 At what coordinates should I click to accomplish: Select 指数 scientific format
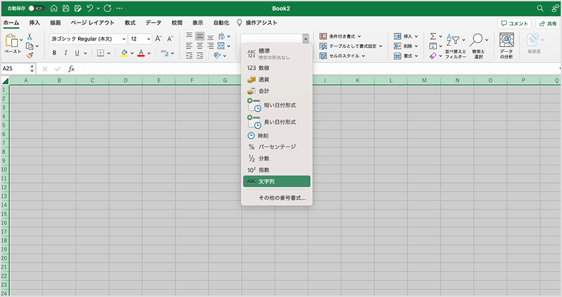click(277, 170)
